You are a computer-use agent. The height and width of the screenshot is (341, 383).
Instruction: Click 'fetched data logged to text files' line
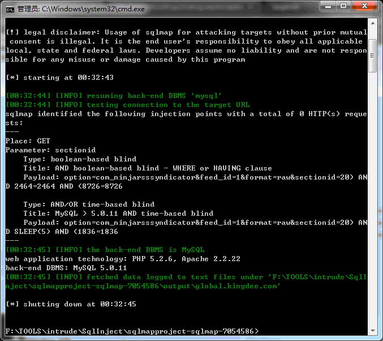click(x=186, y=276)
